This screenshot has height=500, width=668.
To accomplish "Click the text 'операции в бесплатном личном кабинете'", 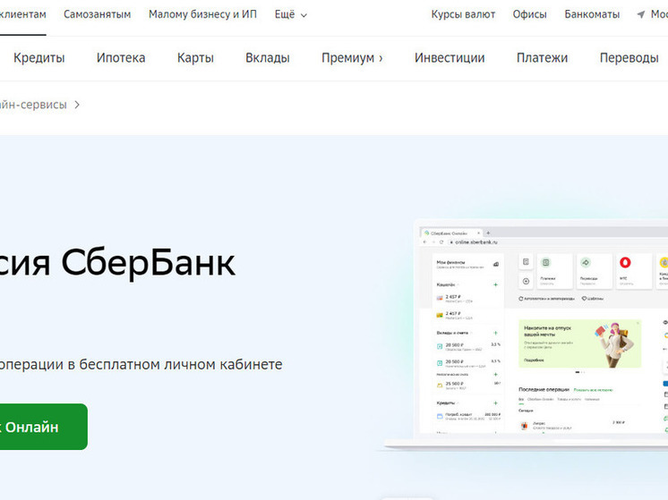I will (x=141, y=365).
